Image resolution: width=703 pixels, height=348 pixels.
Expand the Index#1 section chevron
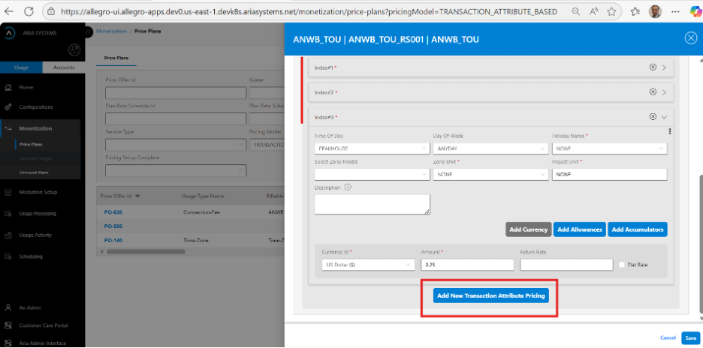coord(664,67)
